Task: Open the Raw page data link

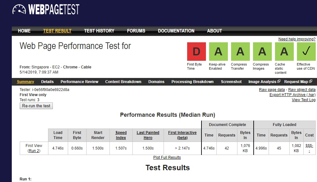Action: click(x=272, y=90)
